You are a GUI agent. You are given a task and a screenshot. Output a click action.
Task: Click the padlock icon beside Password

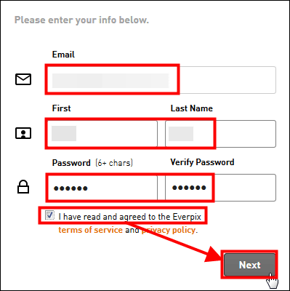tap(23, 187)
